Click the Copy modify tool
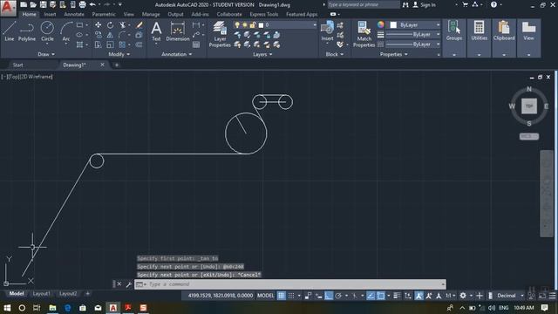558x314 pixels. (x=98, y=35)
